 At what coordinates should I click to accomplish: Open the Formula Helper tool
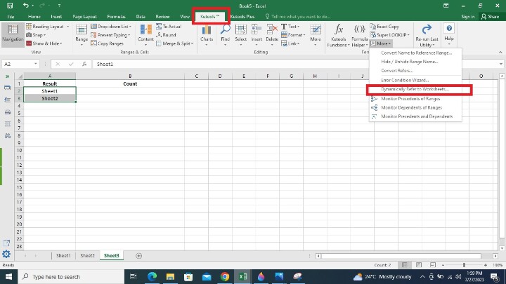(x=359, y=35)
